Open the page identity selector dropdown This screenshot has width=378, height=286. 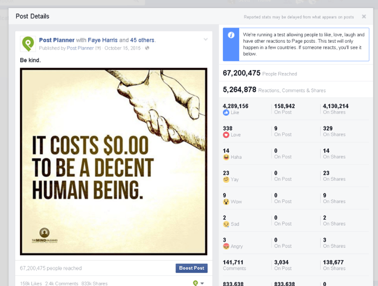[x=199, y=283]
